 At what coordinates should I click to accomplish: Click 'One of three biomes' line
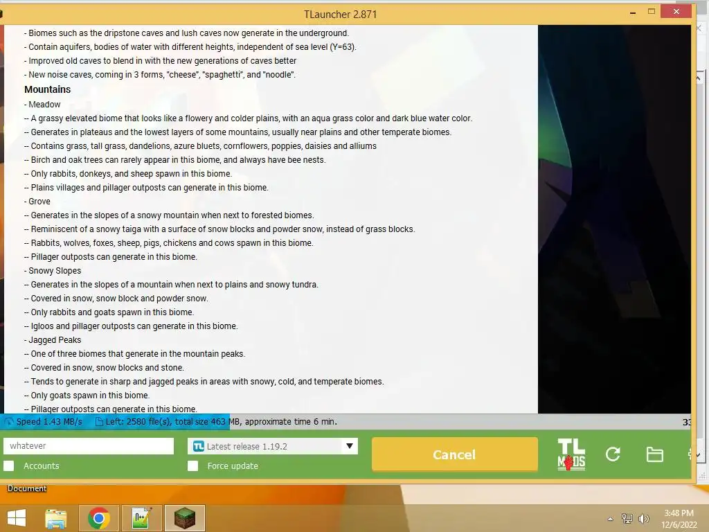(134, 354)
